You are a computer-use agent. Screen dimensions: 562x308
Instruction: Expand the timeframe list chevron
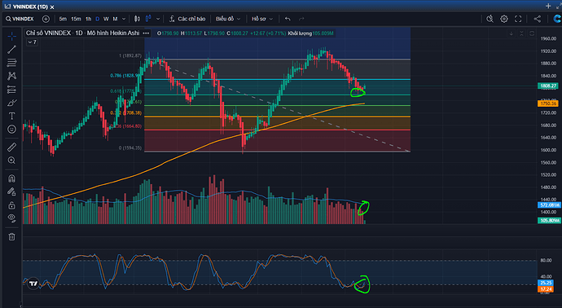[124, 19]
